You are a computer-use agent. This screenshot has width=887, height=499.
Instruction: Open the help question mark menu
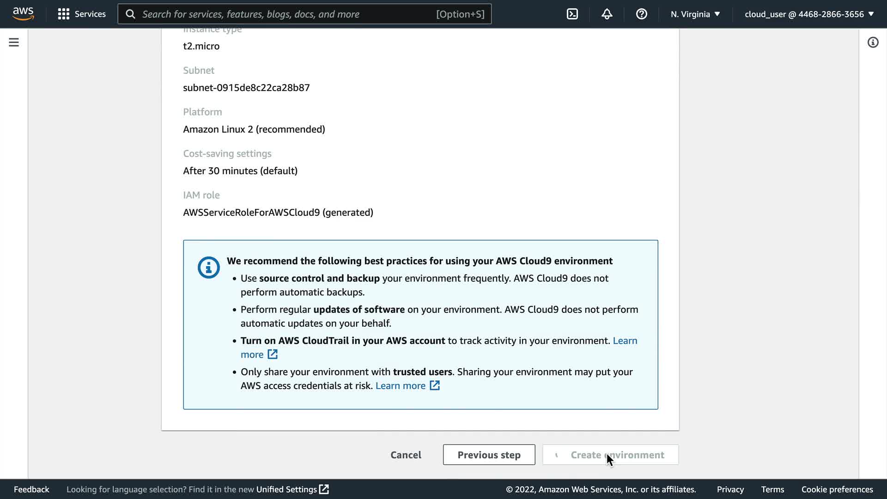tap(641, 14)
